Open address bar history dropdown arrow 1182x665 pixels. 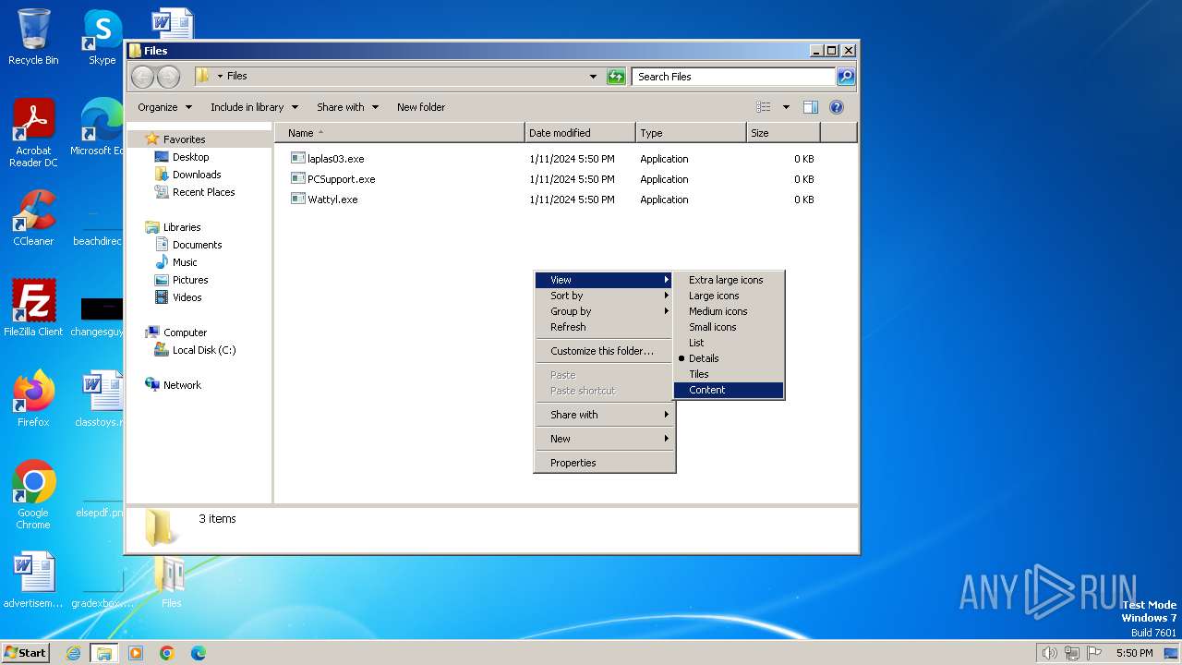[x=593, y=77]
